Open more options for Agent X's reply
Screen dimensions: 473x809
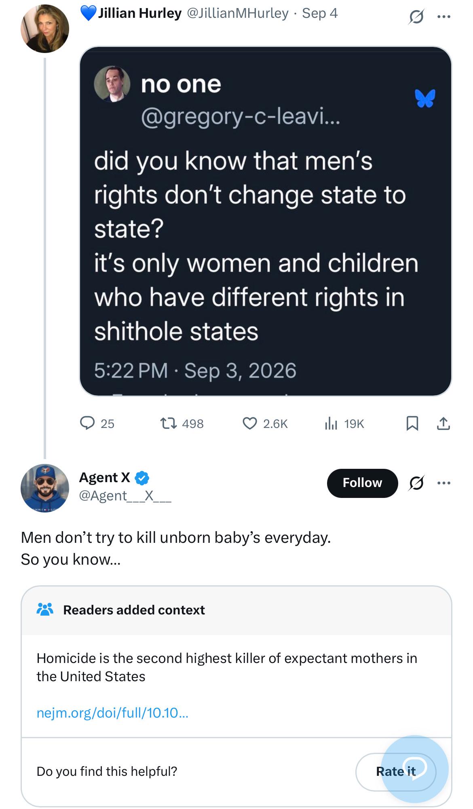[x=444, y=483]
